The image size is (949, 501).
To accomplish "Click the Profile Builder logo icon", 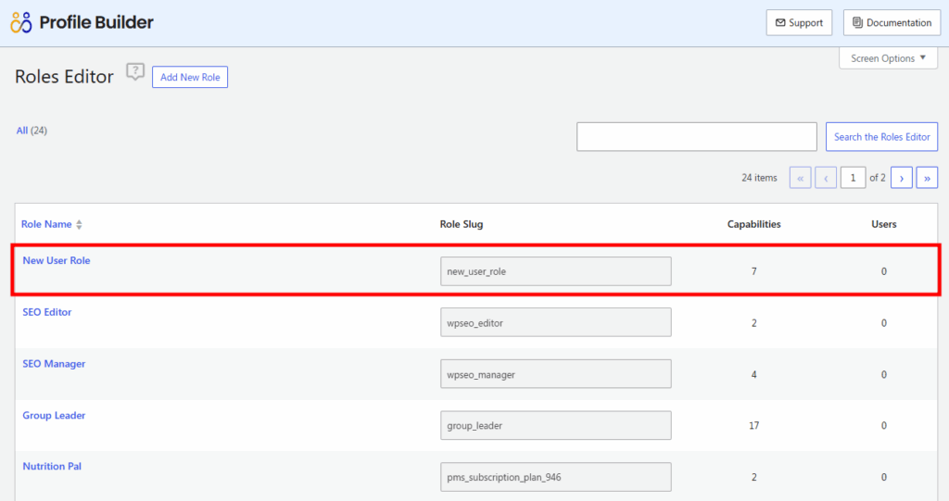I will [x=21, y=22].
